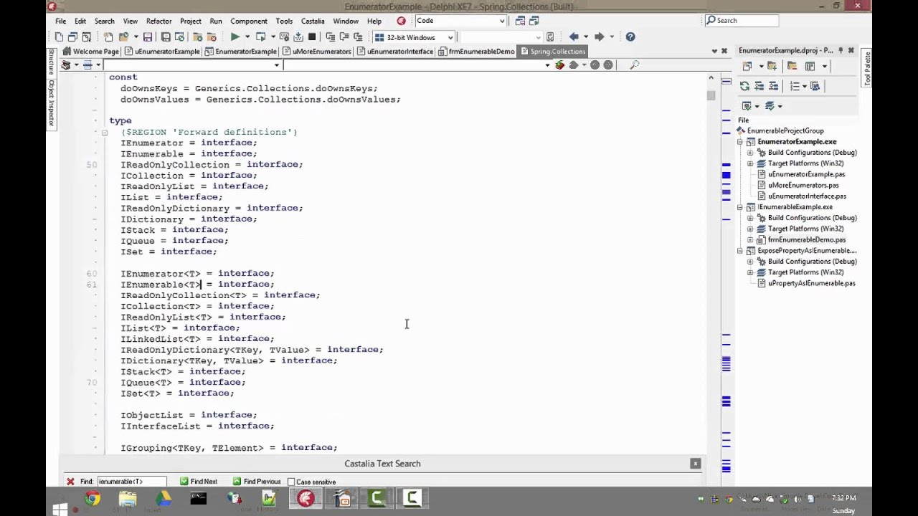
Task: Select uMoreEnumerators.pas in project tree
Action: tap(803, 185)
